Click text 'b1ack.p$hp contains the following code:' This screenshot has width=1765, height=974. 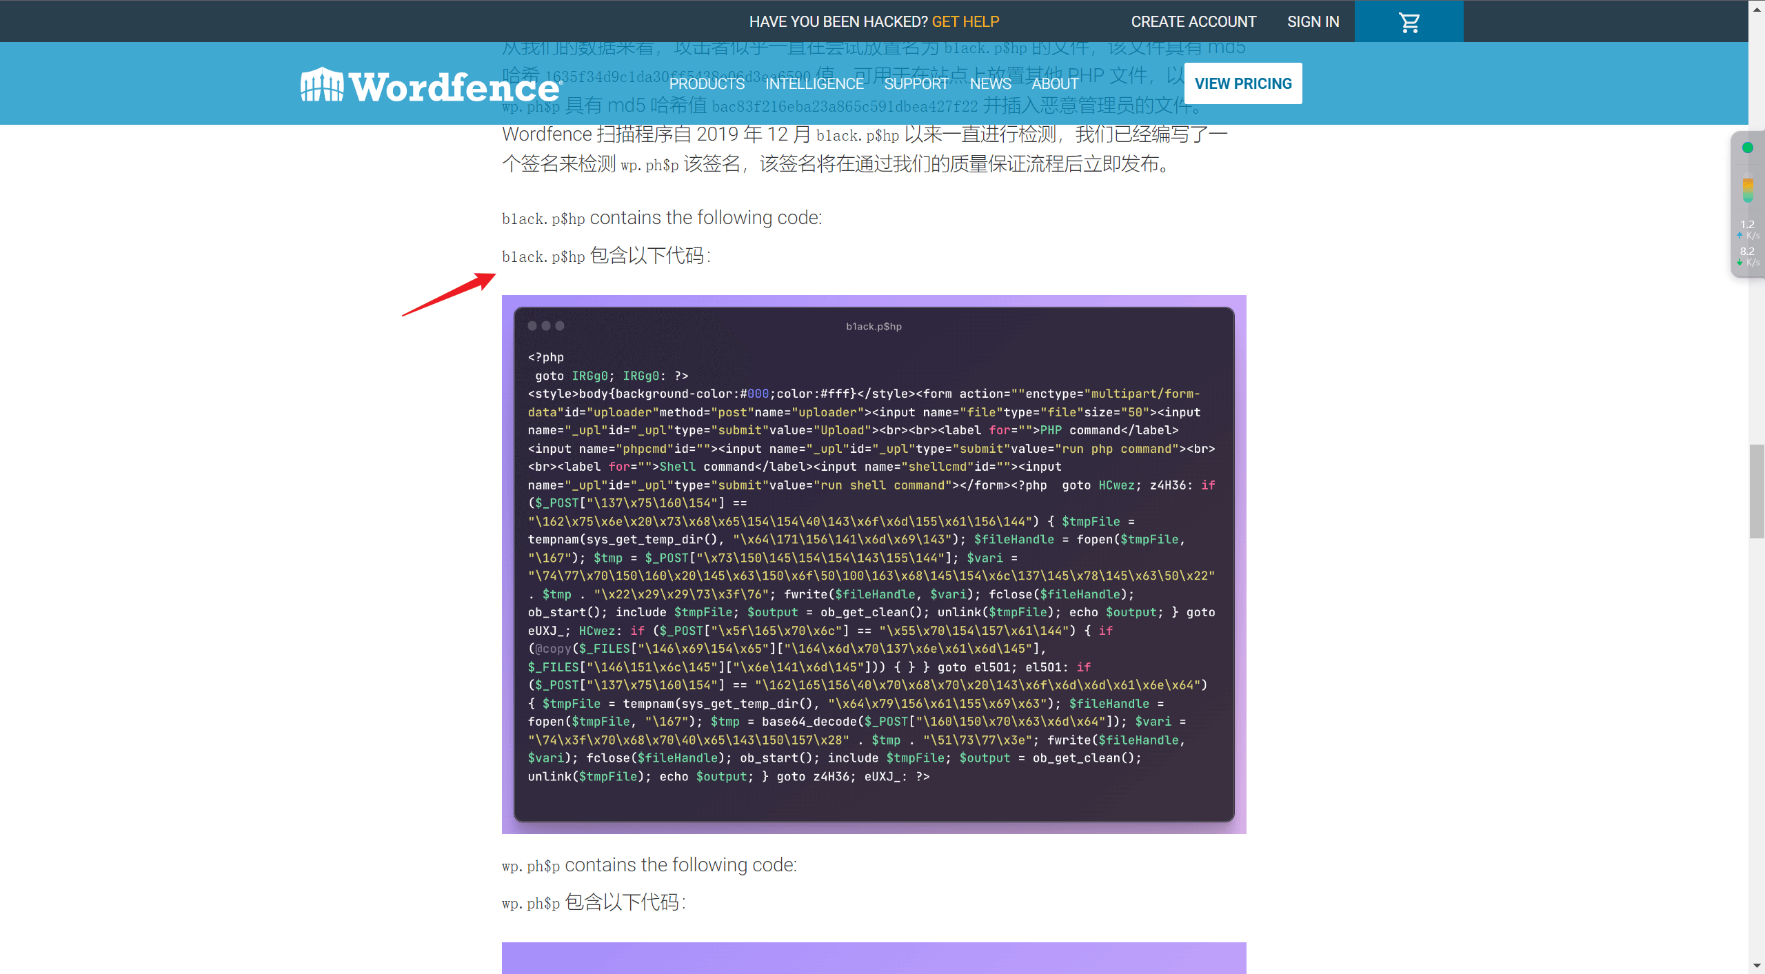662,218
